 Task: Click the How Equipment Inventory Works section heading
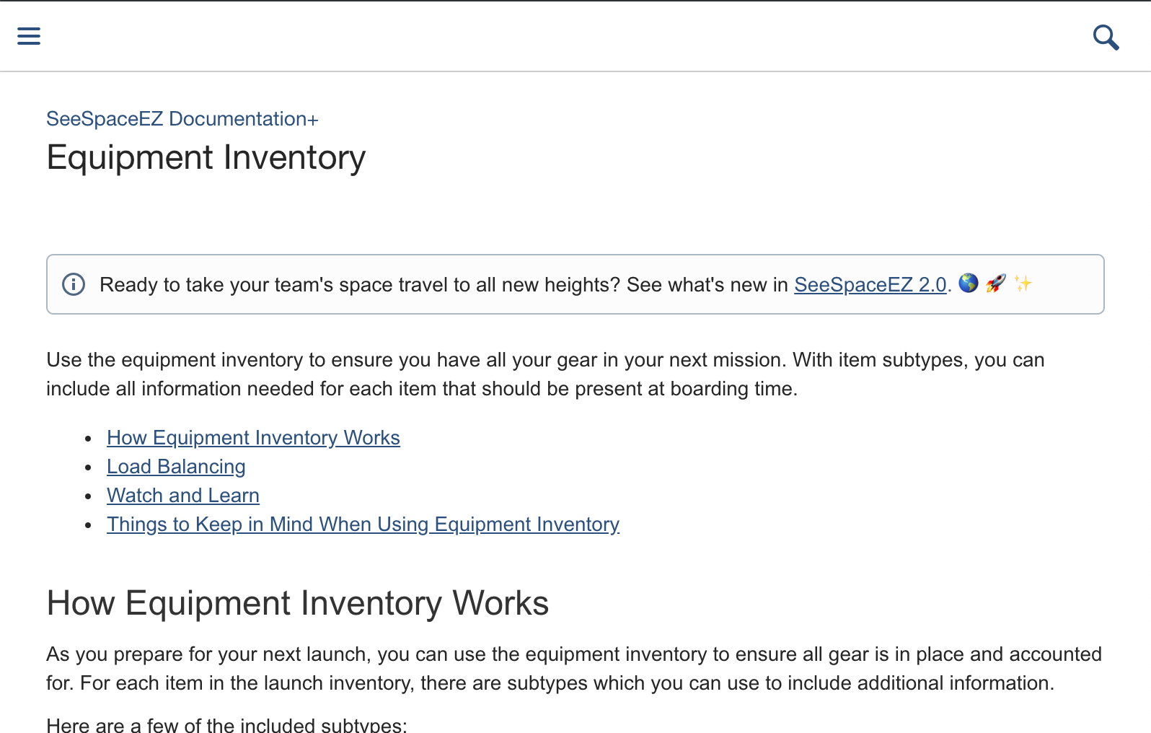tap(297, 603)
